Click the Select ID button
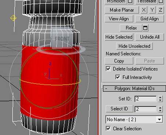Image resolution: width=166 pixels, height=135 pixels. coord(119,109)
